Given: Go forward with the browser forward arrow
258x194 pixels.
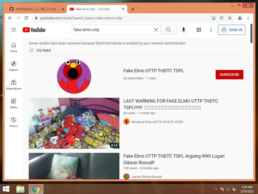Looking at the screenshot, I should click(18, 18).
